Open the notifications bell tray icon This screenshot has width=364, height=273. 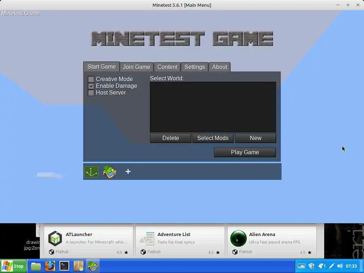(x=322, y=266)
